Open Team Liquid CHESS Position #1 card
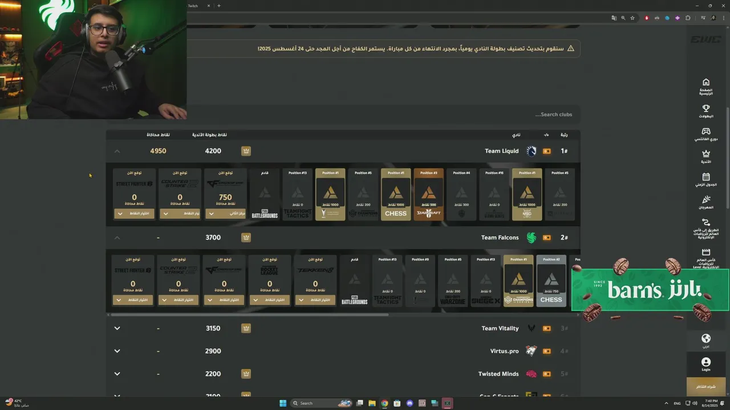Image resolution: width=730 pixels, height=410 pixels. 396,194
